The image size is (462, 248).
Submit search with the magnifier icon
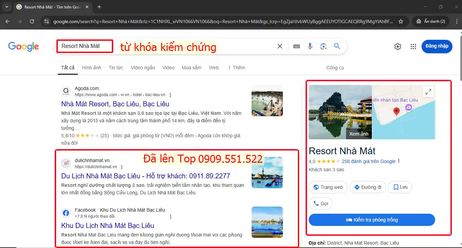point(337,46)
